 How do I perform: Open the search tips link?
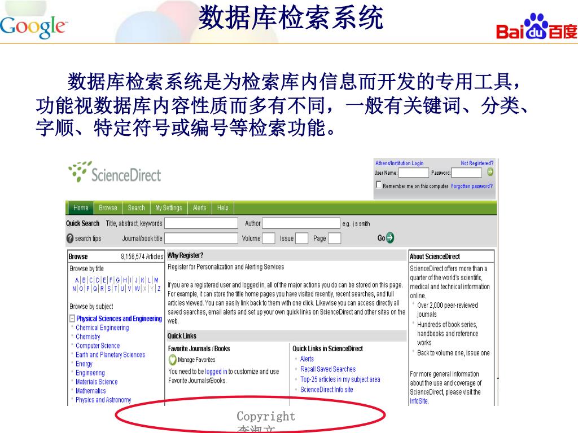click(87, 238)
